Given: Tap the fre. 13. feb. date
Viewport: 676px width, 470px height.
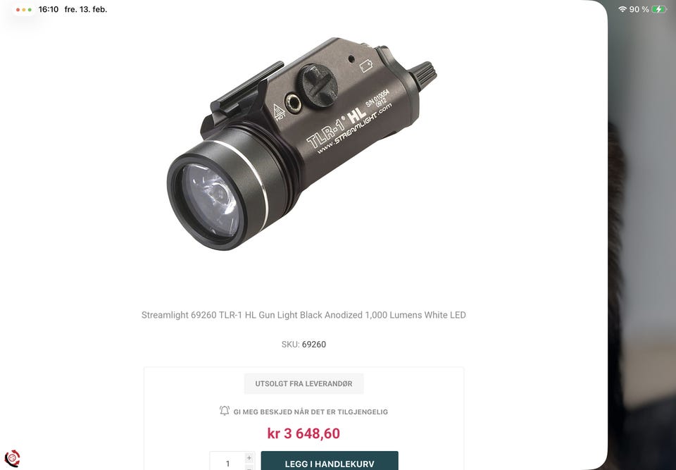Looking at the screenshot, I should (86, 9).
